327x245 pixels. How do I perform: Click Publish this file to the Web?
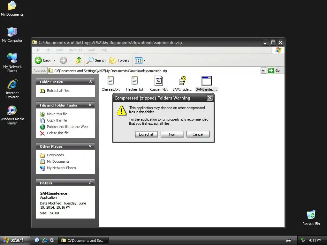point(67,127)
